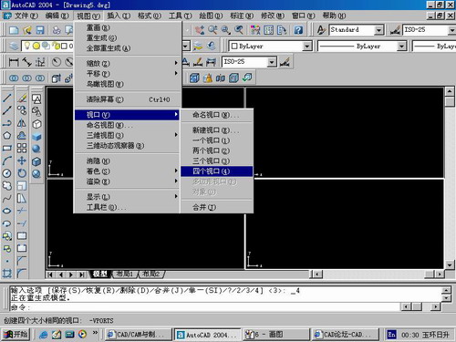456x342 pixels.
Task: Select the Circle drawing tool
Action: 7,173
